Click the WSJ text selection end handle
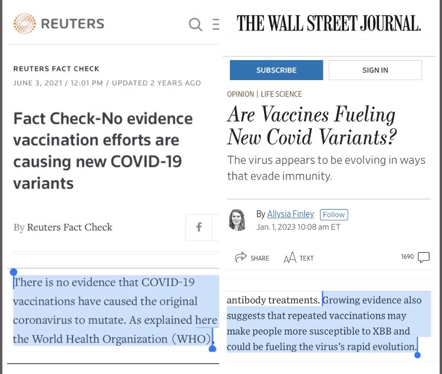This screenshot has width=442, height=374. 417,355
